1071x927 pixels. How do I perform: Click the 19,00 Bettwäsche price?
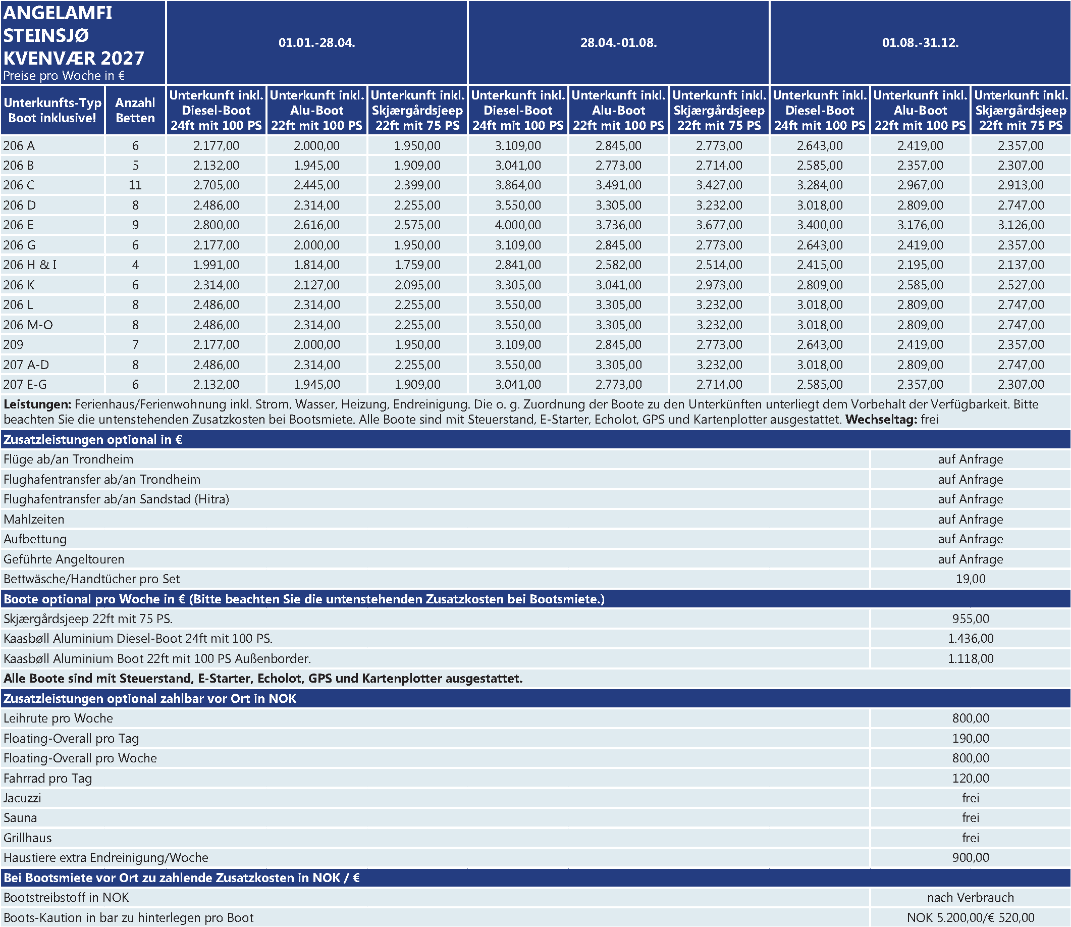[x=971, y=579]
